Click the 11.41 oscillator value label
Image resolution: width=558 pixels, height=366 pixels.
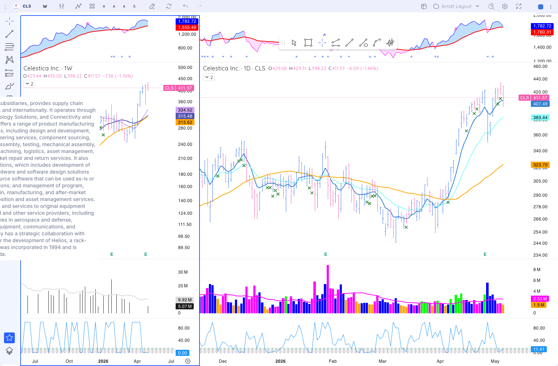(539, 349)
